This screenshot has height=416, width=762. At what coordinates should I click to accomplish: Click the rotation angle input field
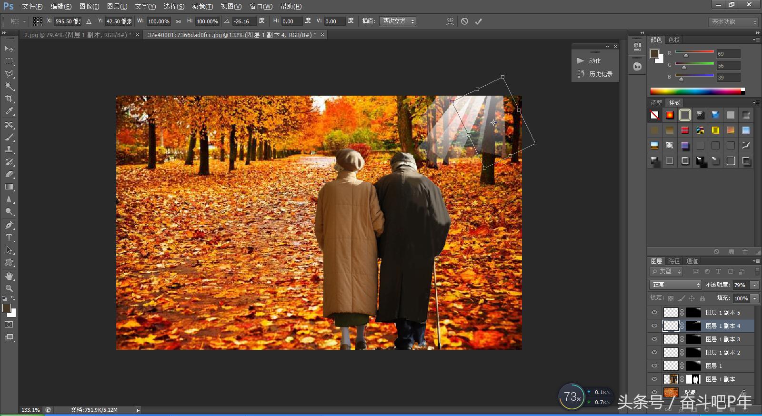tap(243, 21)
